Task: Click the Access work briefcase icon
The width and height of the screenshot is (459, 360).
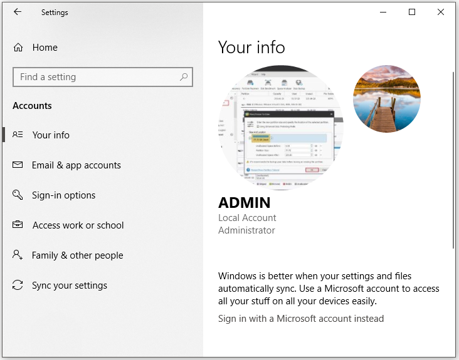Action: [x=18, y=224]
